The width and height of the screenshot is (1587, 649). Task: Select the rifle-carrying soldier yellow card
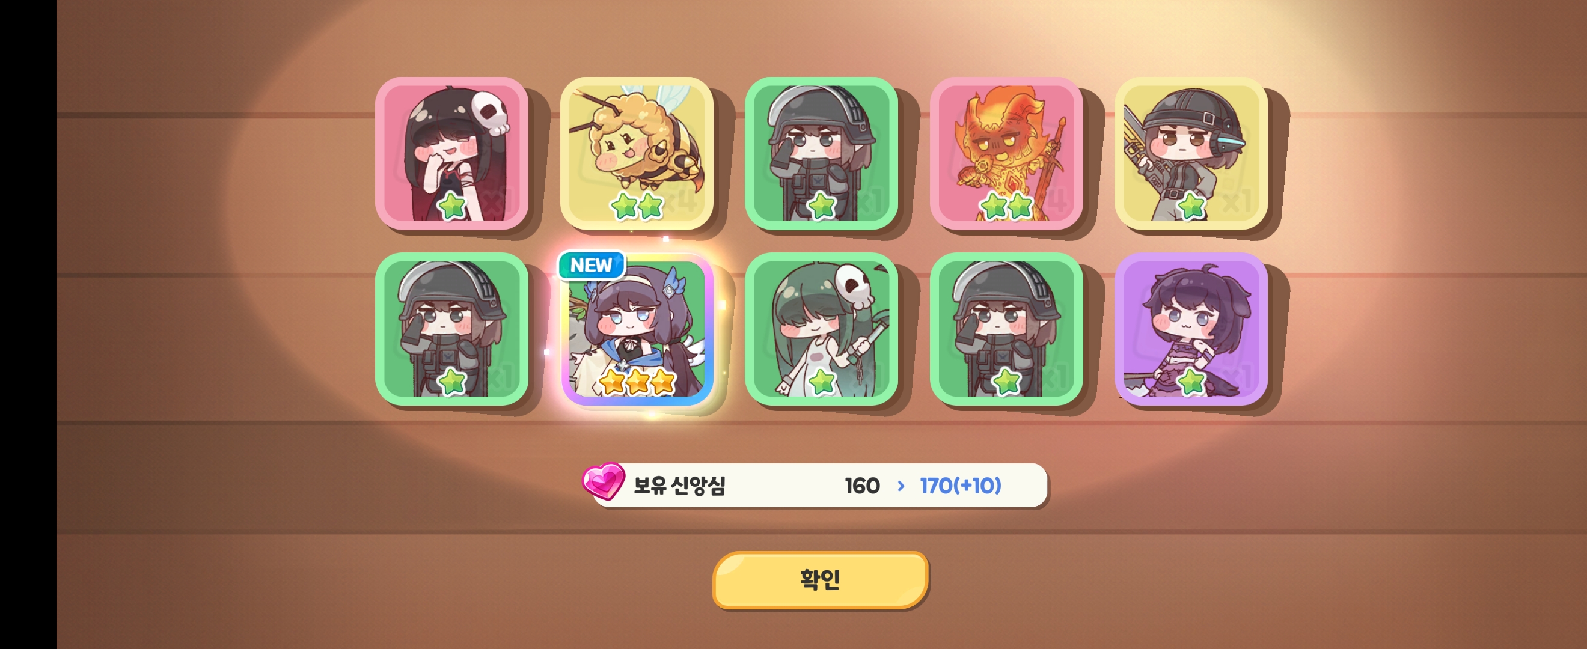pos(1191,153)
